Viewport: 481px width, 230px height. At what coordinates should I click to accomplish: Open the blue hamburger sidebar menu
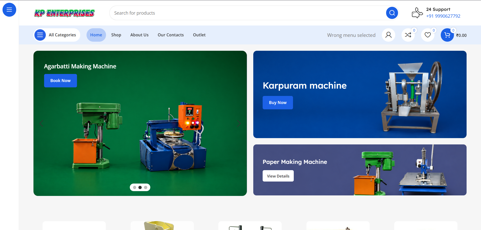[9, 10]
